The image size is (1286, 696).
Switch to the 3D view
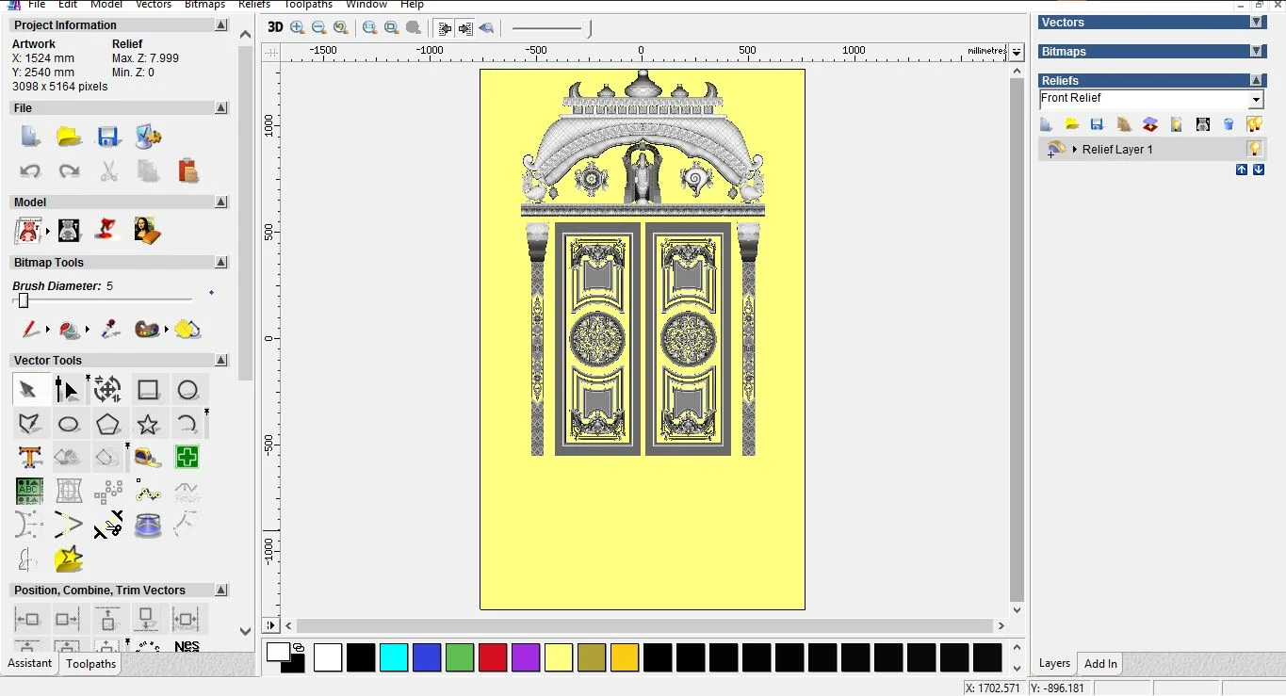[274, 27]
